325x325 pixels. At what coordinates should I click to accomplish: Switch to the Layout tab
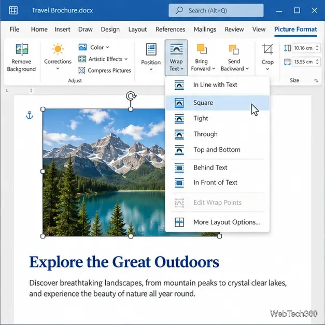(137, 29)
